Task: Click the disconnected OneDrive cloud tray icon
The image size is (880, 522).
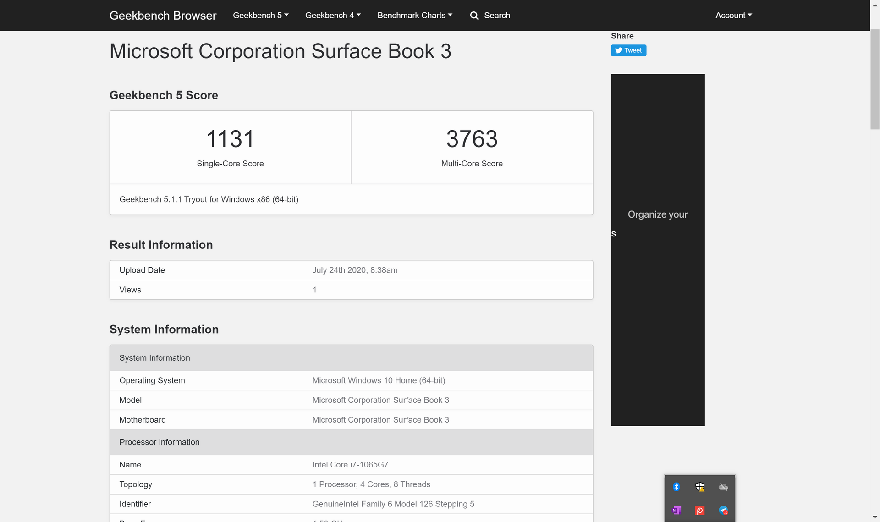Action: 723,487
